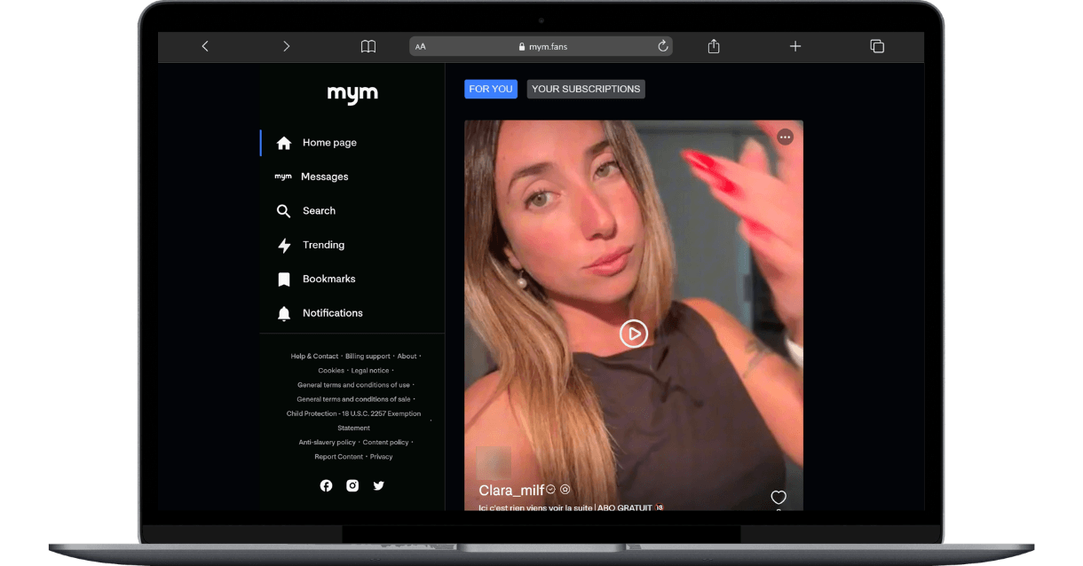Image resolution: width=1083 pixels, height=566 pixels.
Task: Open a new tab with the plus icon
Action: (x=795, y=46)
